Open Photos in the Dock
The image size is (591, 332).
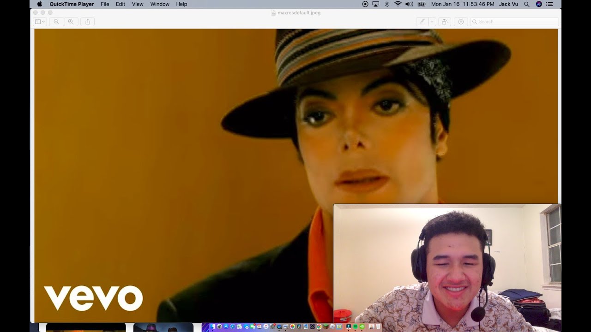coord(292,326)
